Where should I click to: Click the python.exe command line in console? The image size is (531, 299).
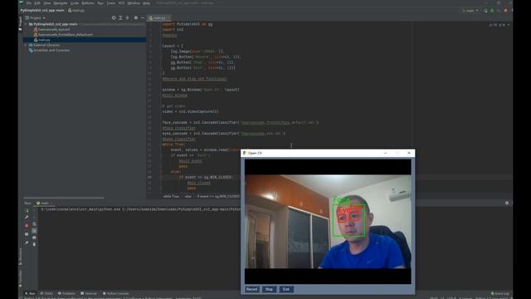click(140, 209)
